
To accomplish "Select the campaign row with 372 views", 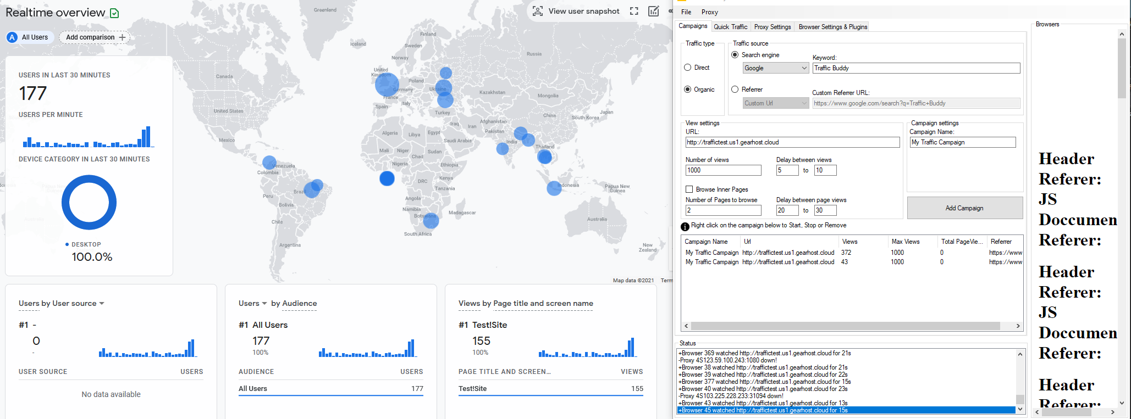I will [x=852, y=253].
